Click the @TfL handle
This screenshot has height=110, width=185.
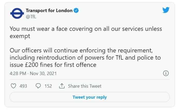[31, 17]
